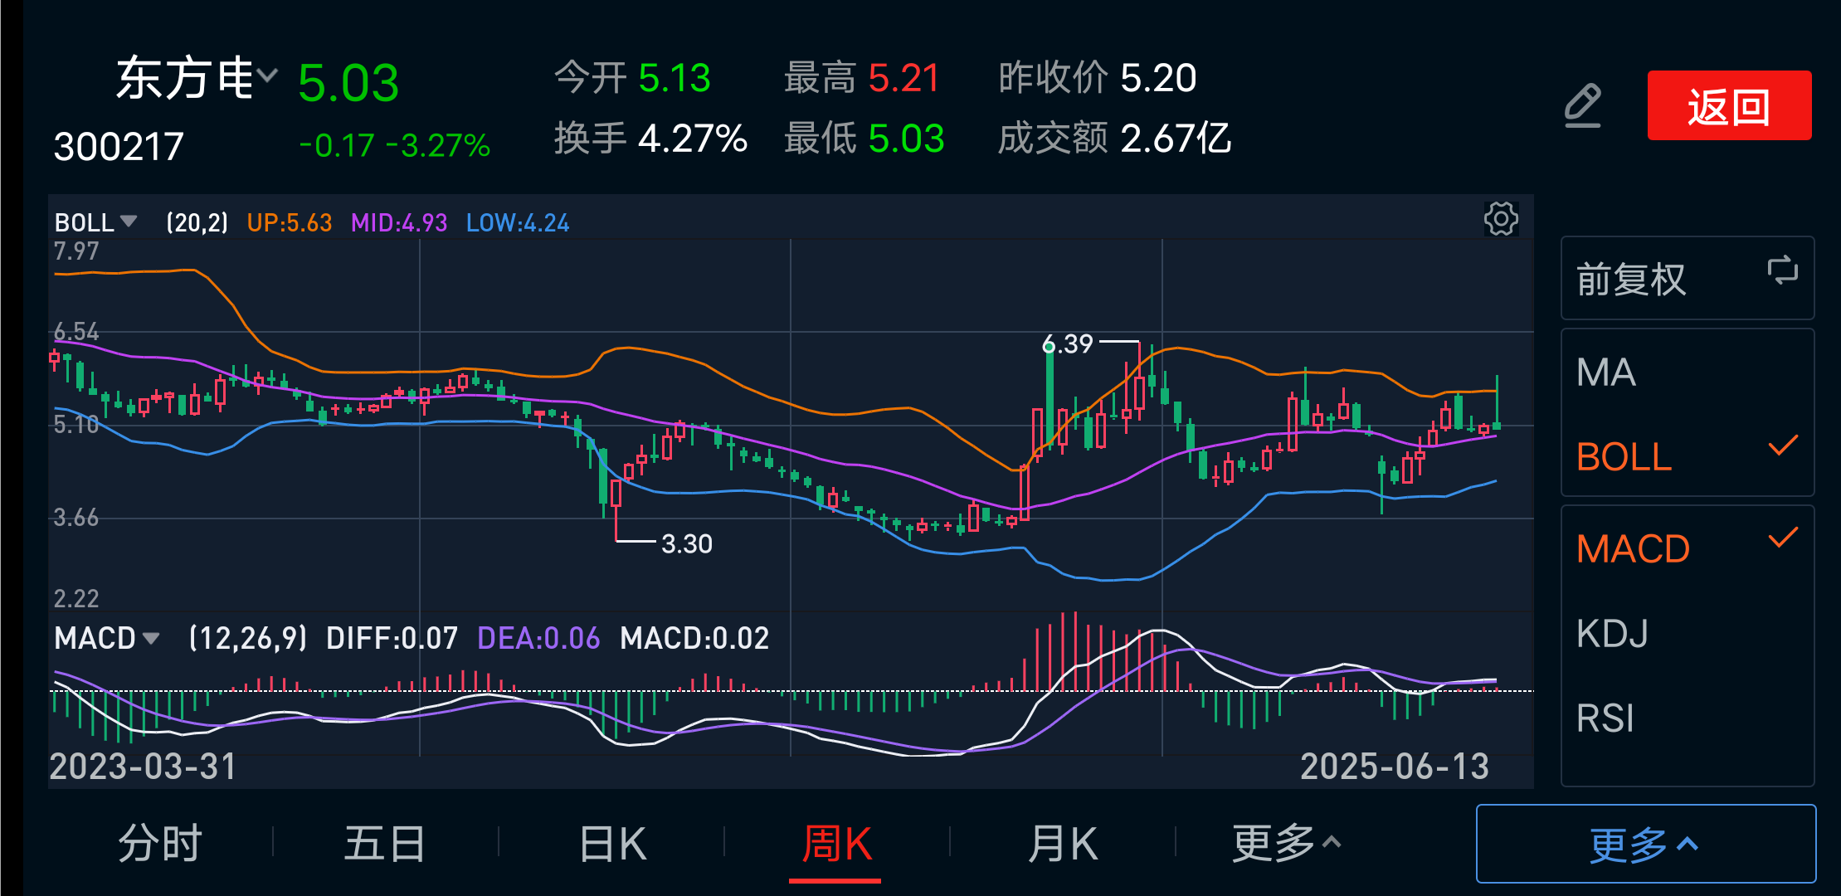Click the stock name 东方电
Image resolution: width=1841 pixels, height=896 pixels.
click(x=185, y=78)
